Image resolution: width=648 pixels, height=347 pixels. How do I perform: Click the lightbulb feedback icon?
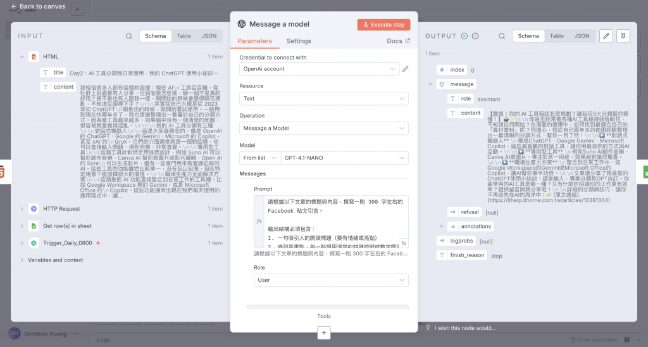pos(428,327)
